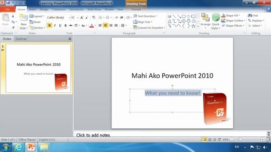Switch to Reading View icon

click(215, 140)
